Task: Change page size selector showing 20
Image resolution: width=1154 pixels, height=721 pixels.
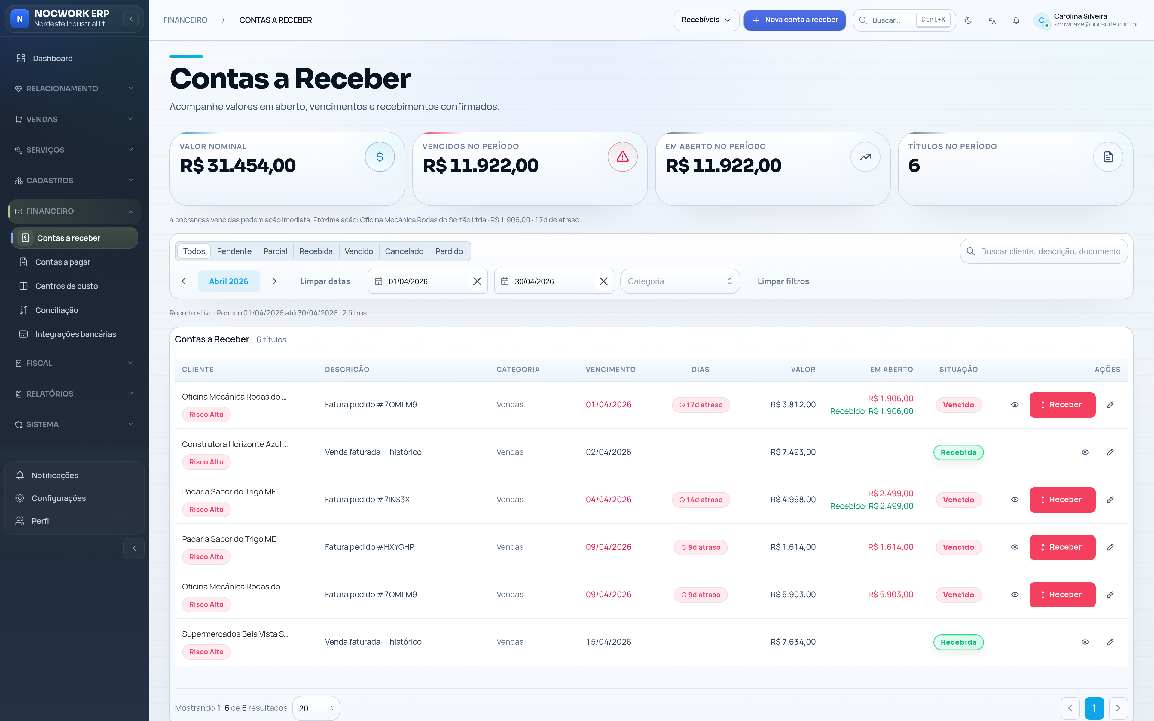Action: [316, 708]
